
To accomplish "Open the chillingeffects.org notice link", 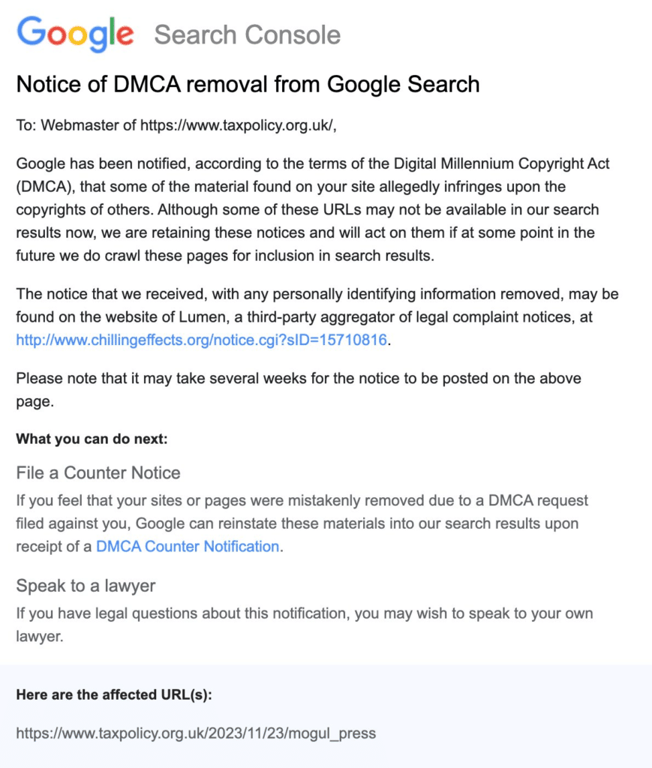I will coord(201,340).
